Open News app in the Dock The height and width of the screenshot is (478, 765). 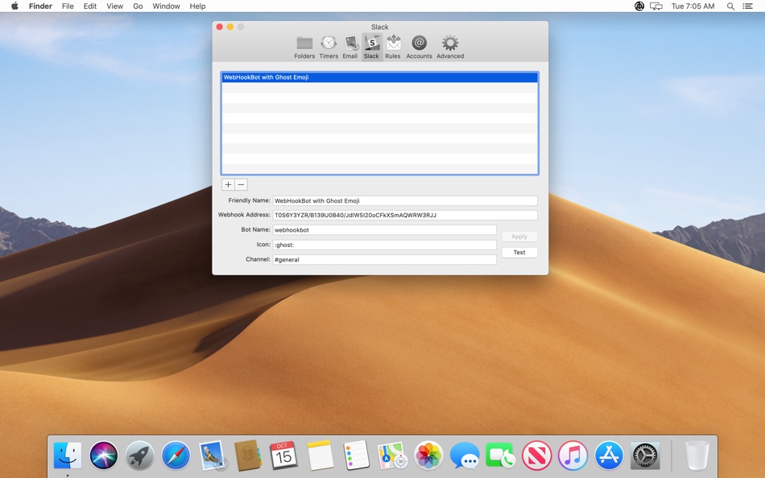point(536,455)
